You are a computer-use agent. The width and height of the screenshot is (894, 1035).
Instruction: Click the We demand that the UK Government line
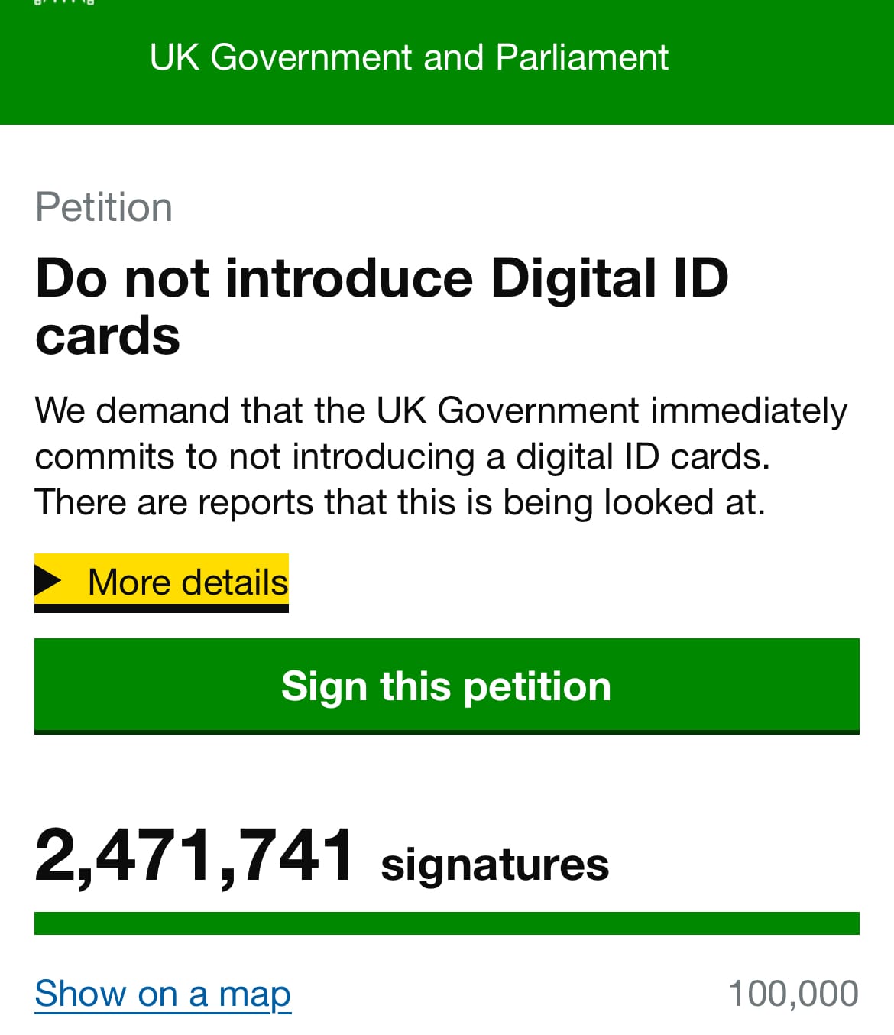(441, 410)
